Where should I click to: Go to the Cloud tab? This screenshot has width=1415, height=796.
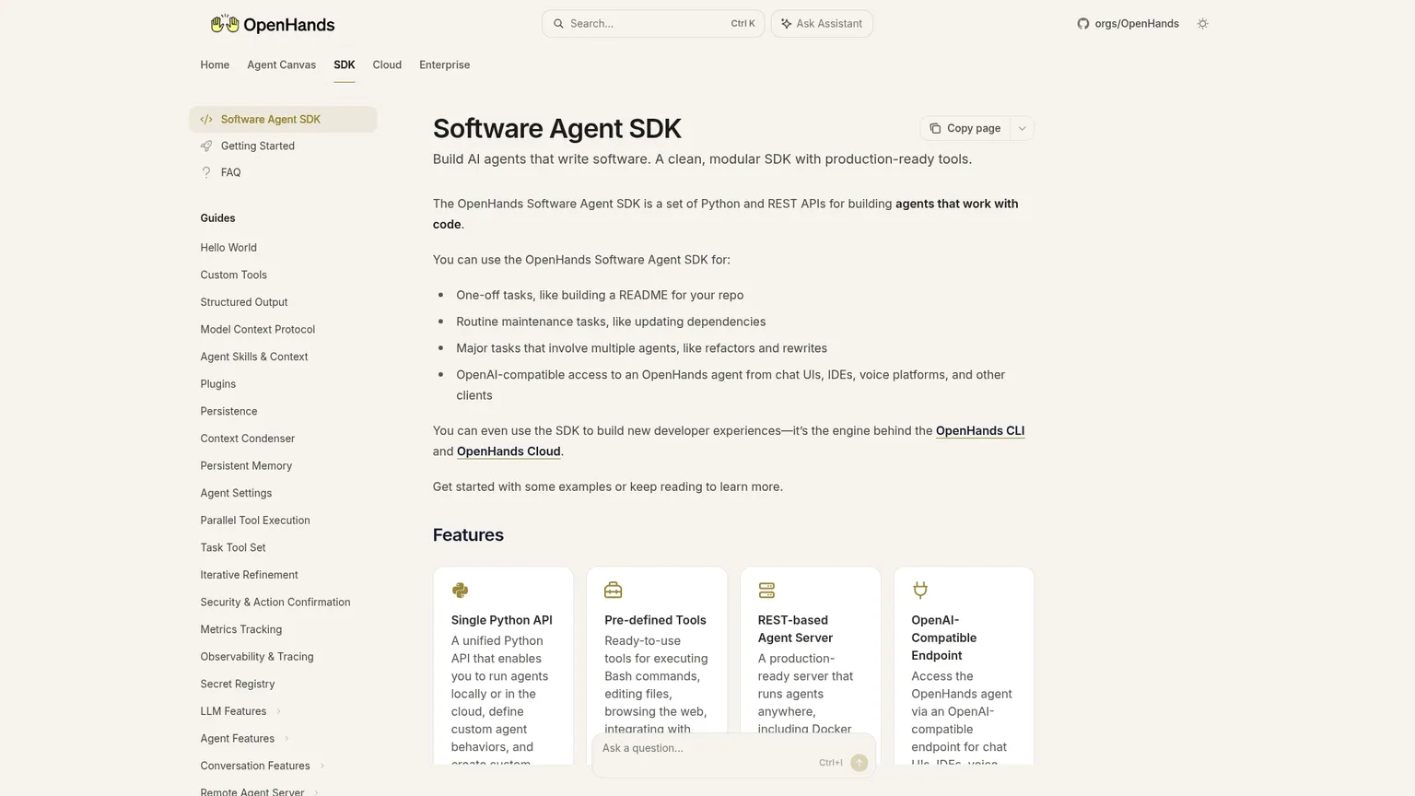pos(387,64)
